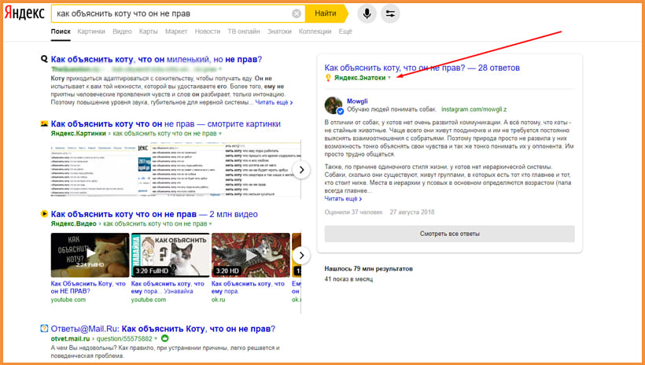Open 'Как объяснить коту, что ему пора... Узнавайка' link

[x=168, y=287]
